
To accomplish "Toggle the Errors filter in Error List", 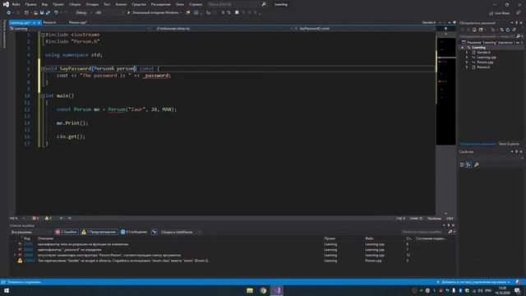I will pyautogui.click(x=67, y=232).
